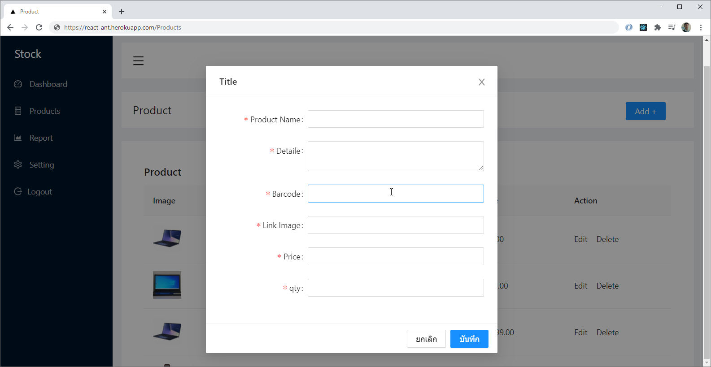The width and height of the screenshot is (711, 367).
Task: Click the Logout icon
Action: coord(18,191)
